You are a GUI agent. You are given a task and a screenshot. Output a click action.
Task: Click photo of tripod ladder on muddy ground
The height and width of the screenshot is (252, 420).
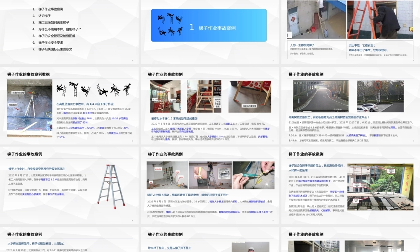[29, 108]
